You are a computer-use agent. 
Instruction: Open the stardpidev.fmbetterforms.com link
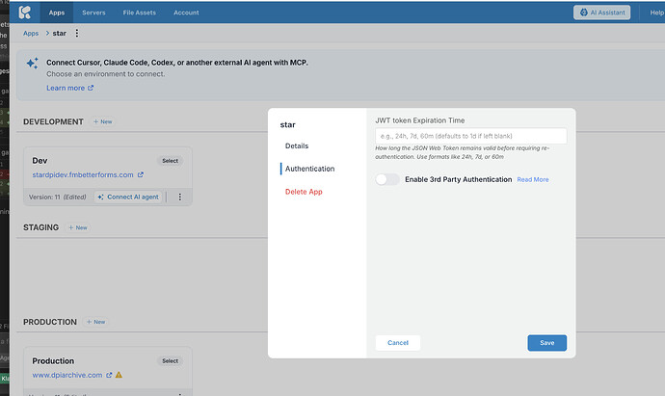point(83,174)
